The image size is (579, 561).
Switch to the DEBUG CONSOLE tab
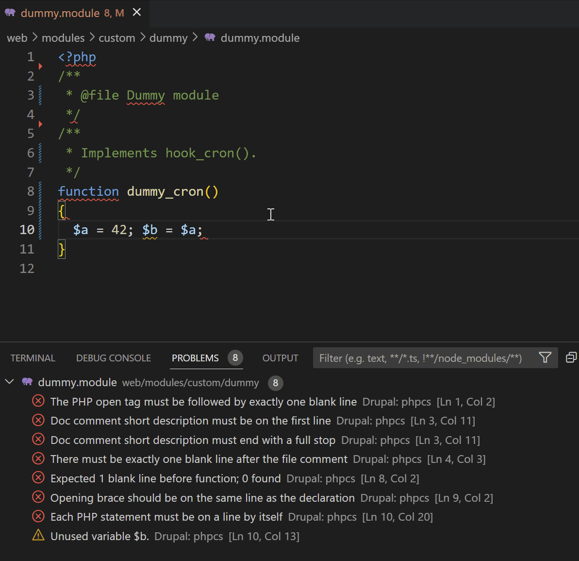113,357
